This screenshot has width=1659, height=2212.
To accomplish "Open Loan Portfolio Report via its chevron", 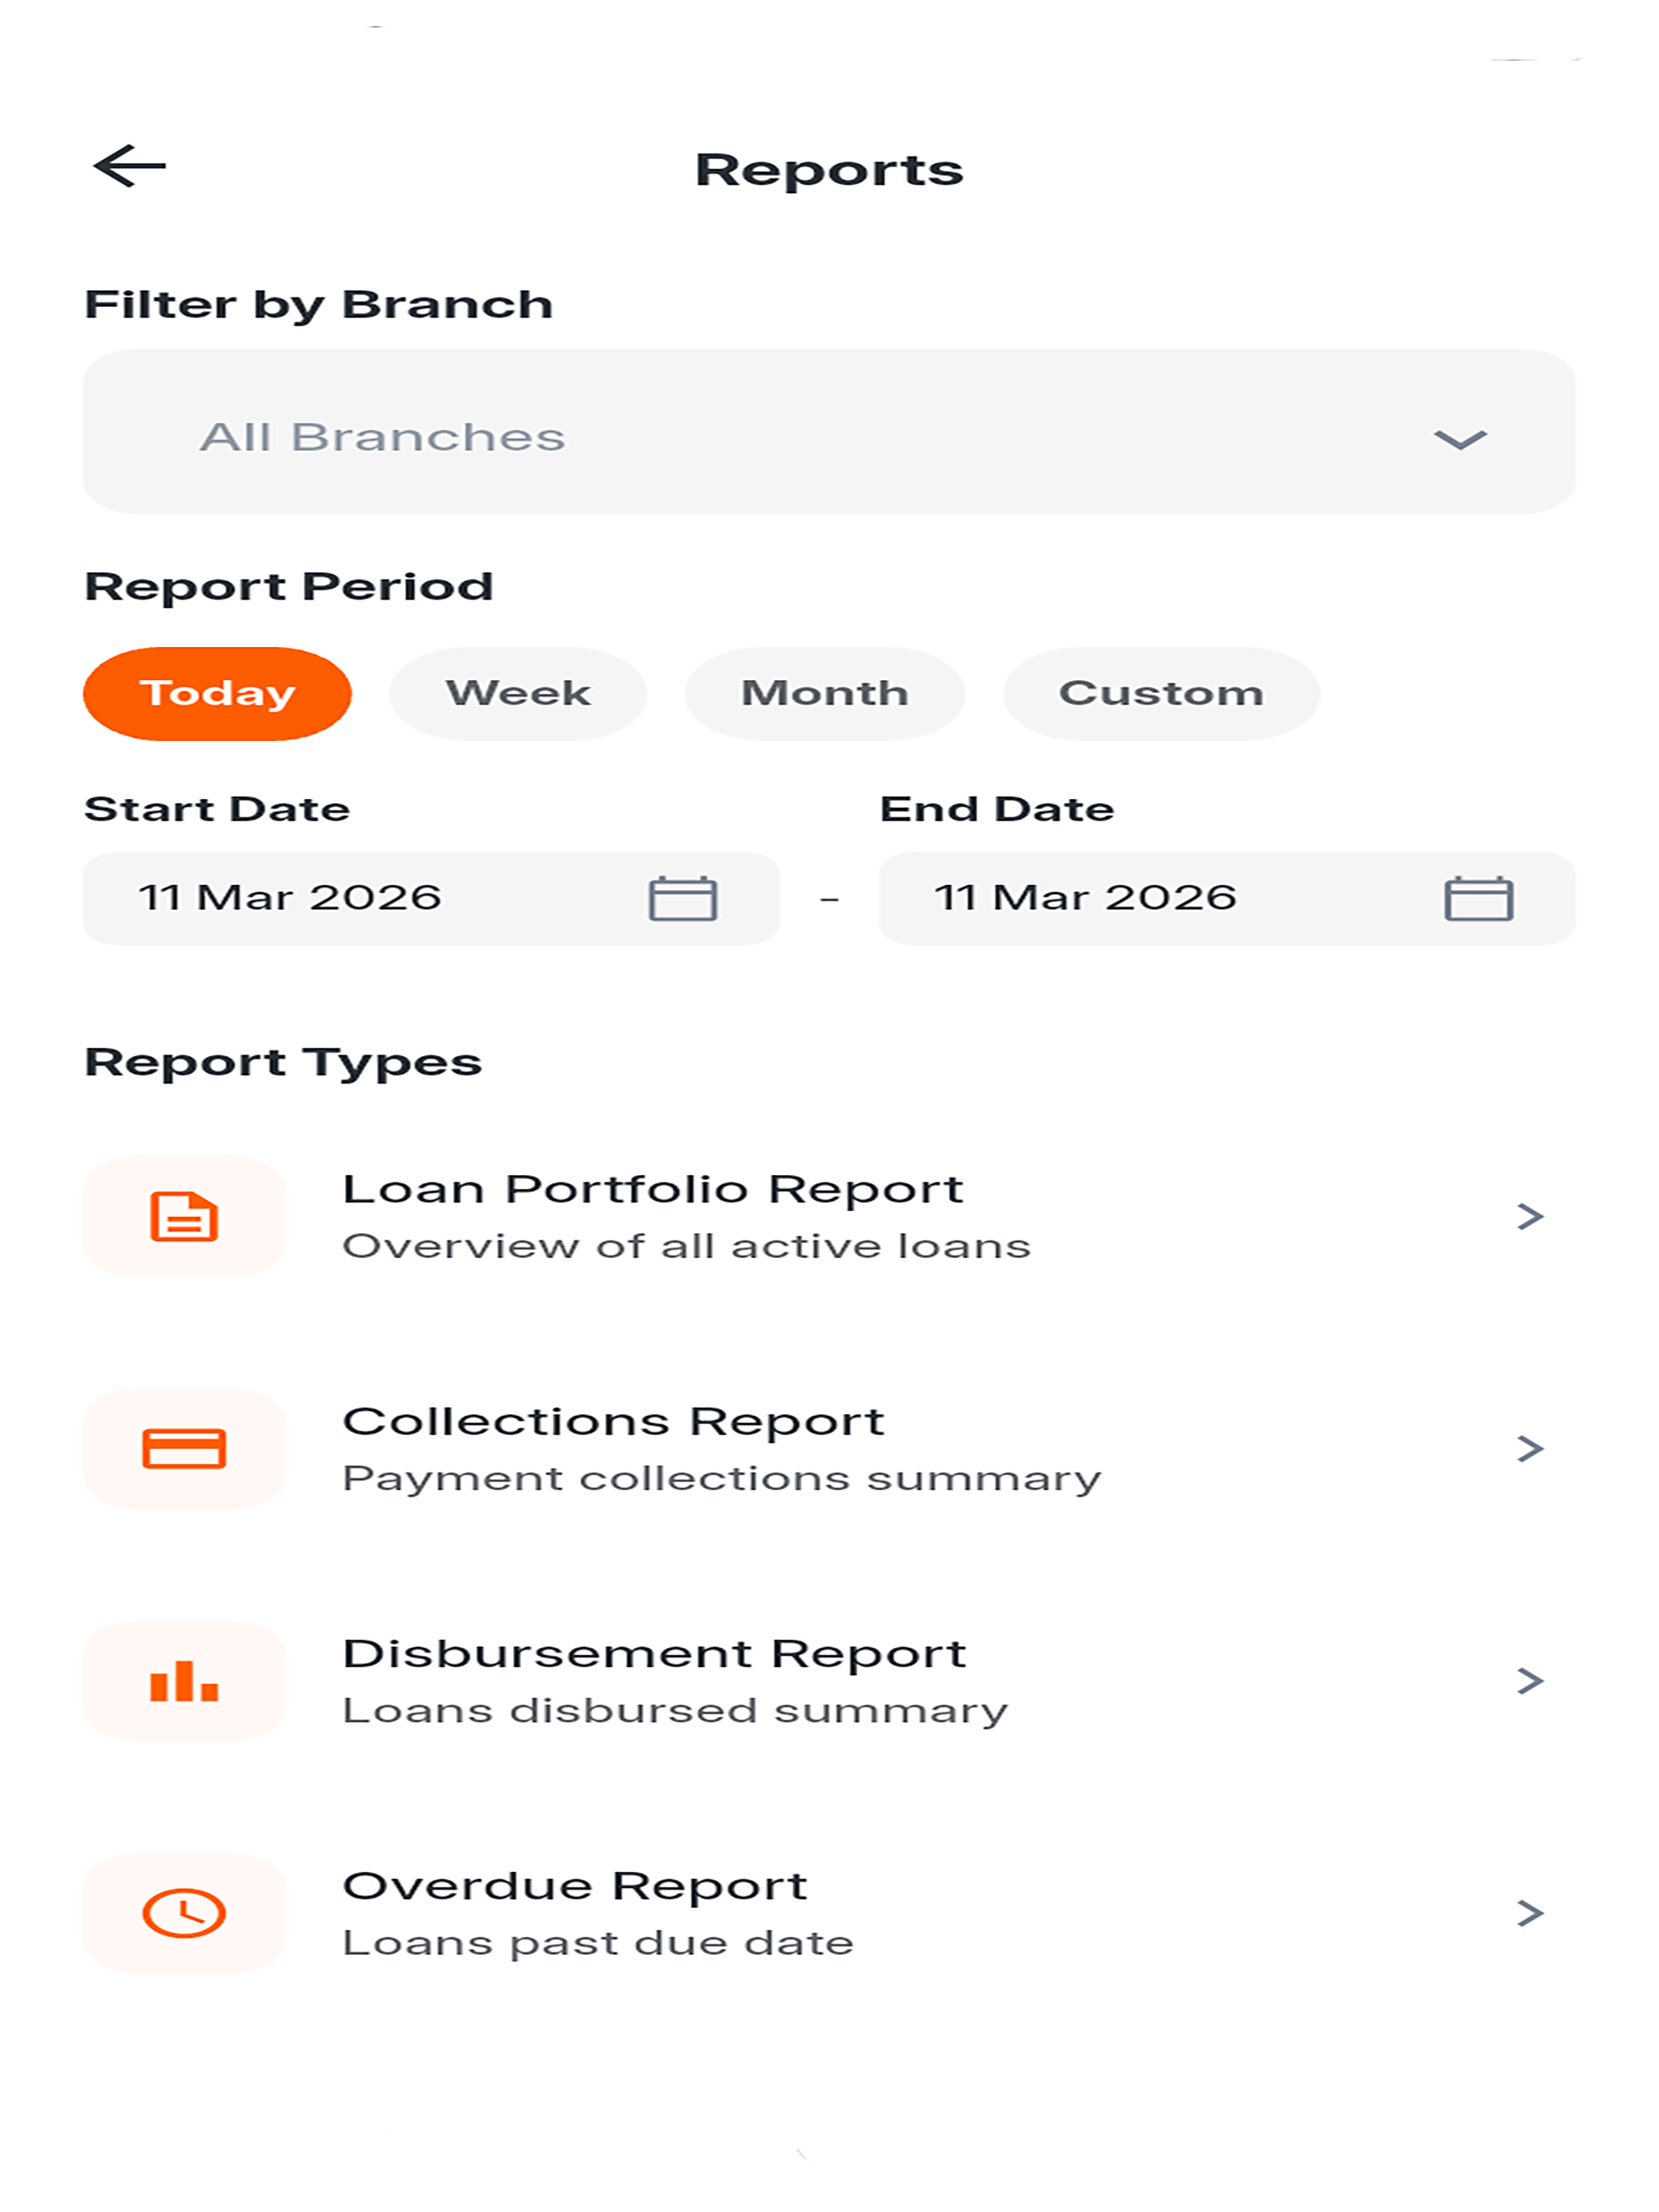I will point(1530,1216).
